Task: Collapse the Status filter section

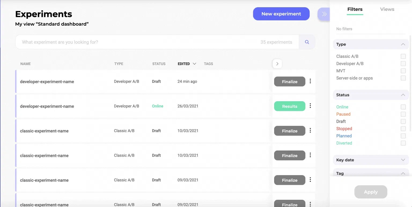Action: coord(403,95)
